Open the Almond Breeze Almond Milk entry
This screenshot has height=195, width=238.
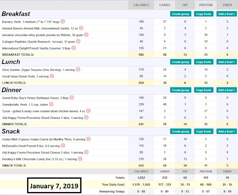40,29
